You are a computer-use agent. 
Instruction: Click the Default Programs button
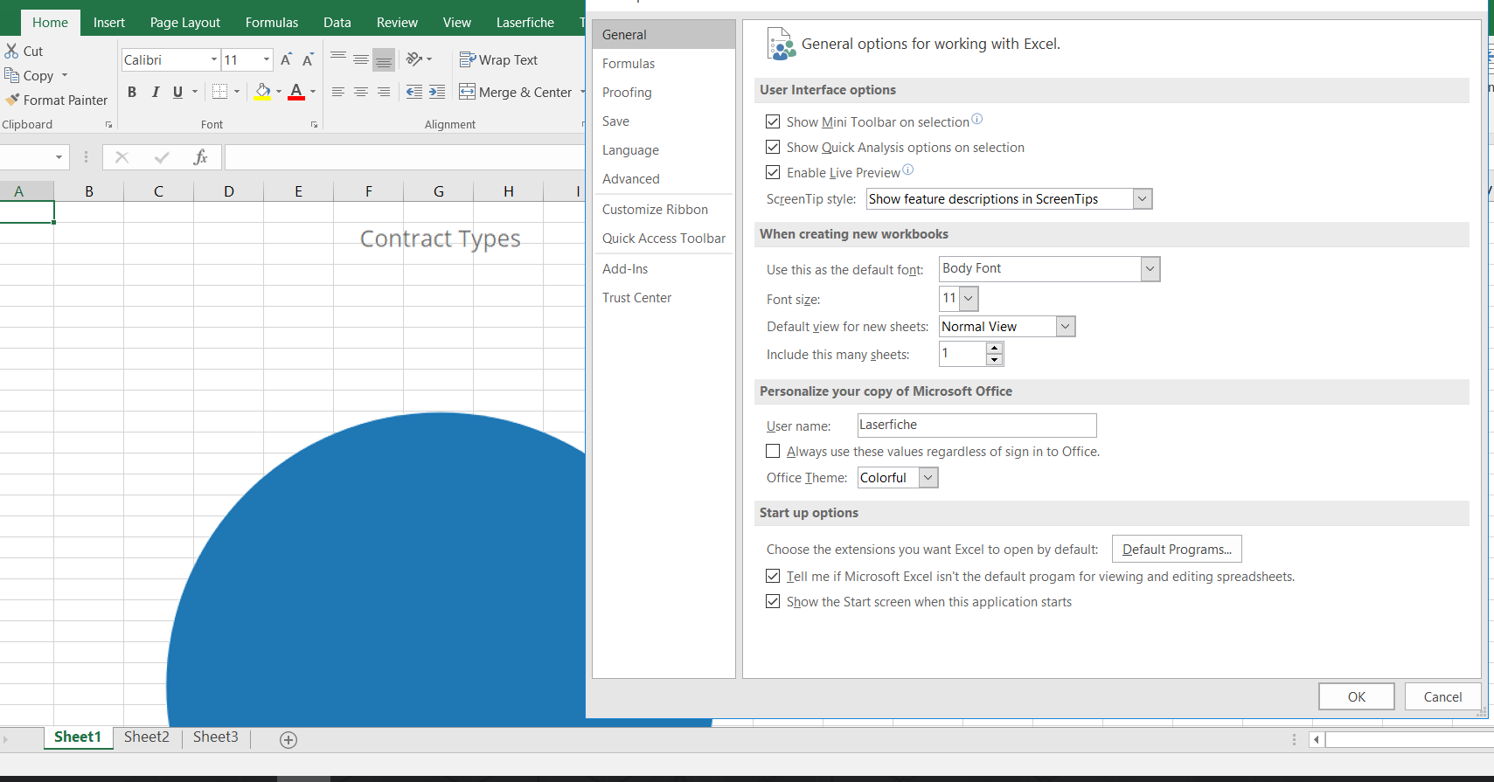click(x=1177, y=550)
